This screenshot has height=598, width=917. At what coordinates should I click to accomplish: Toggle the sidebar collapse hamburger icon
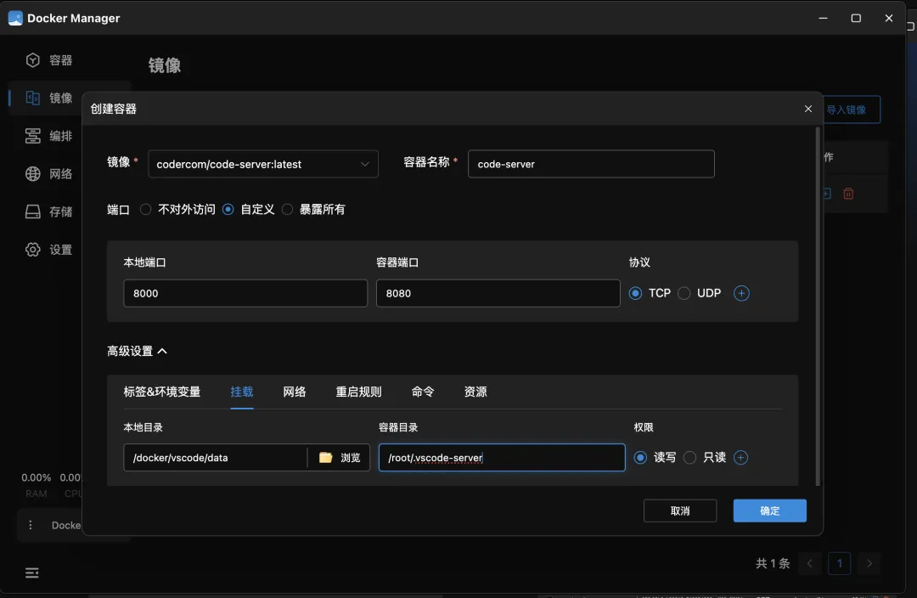point(32,573)
